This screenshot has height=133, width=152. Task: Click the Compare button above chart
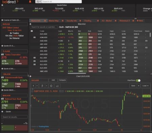pyautogui.click(x=62, y=80)
